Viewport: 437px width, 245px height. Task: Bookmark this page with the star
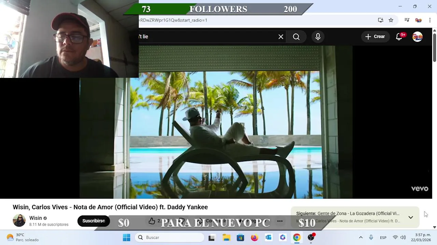click(x=391, y=20)
